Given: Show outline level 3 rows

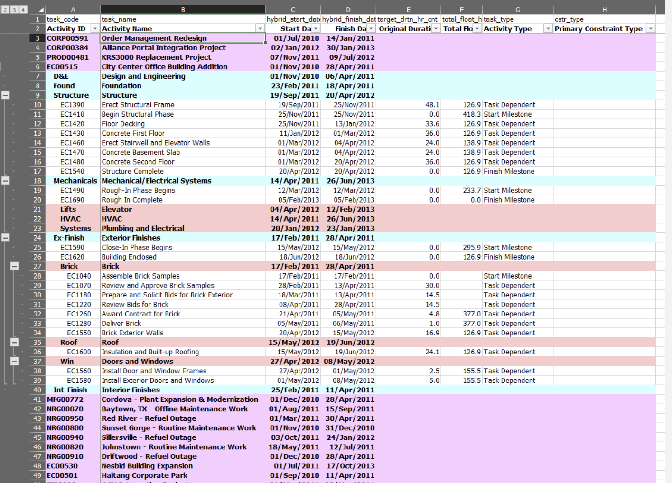Looking at the screenshot, I should coord(14,9).
